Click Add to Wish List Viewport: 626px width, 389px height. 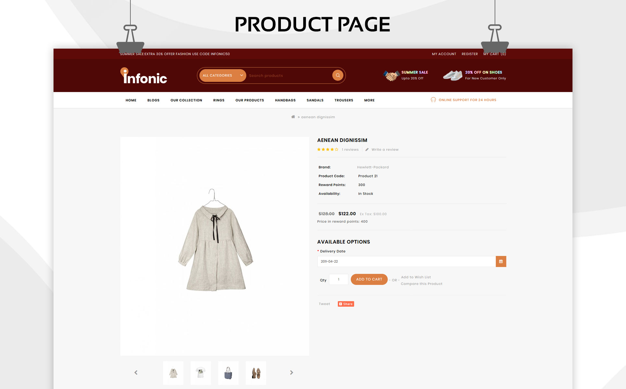point(416,277)
